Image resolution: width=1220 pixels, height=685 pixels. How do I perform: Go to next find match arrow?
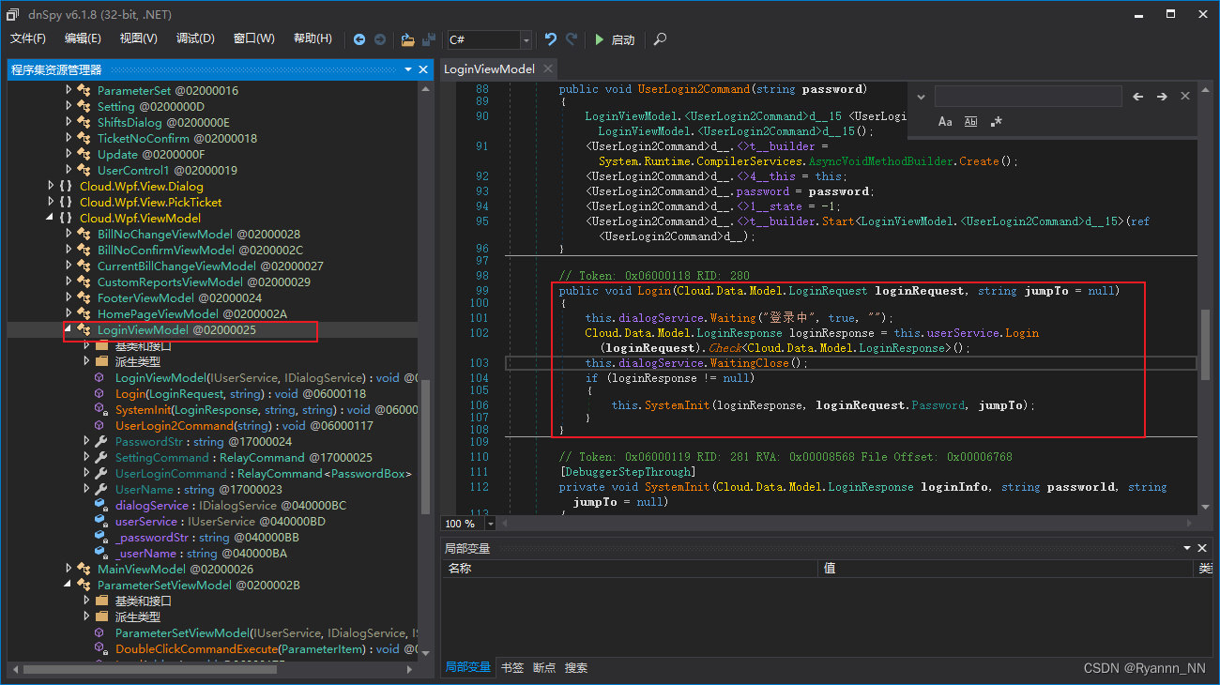coord(1162,97)
